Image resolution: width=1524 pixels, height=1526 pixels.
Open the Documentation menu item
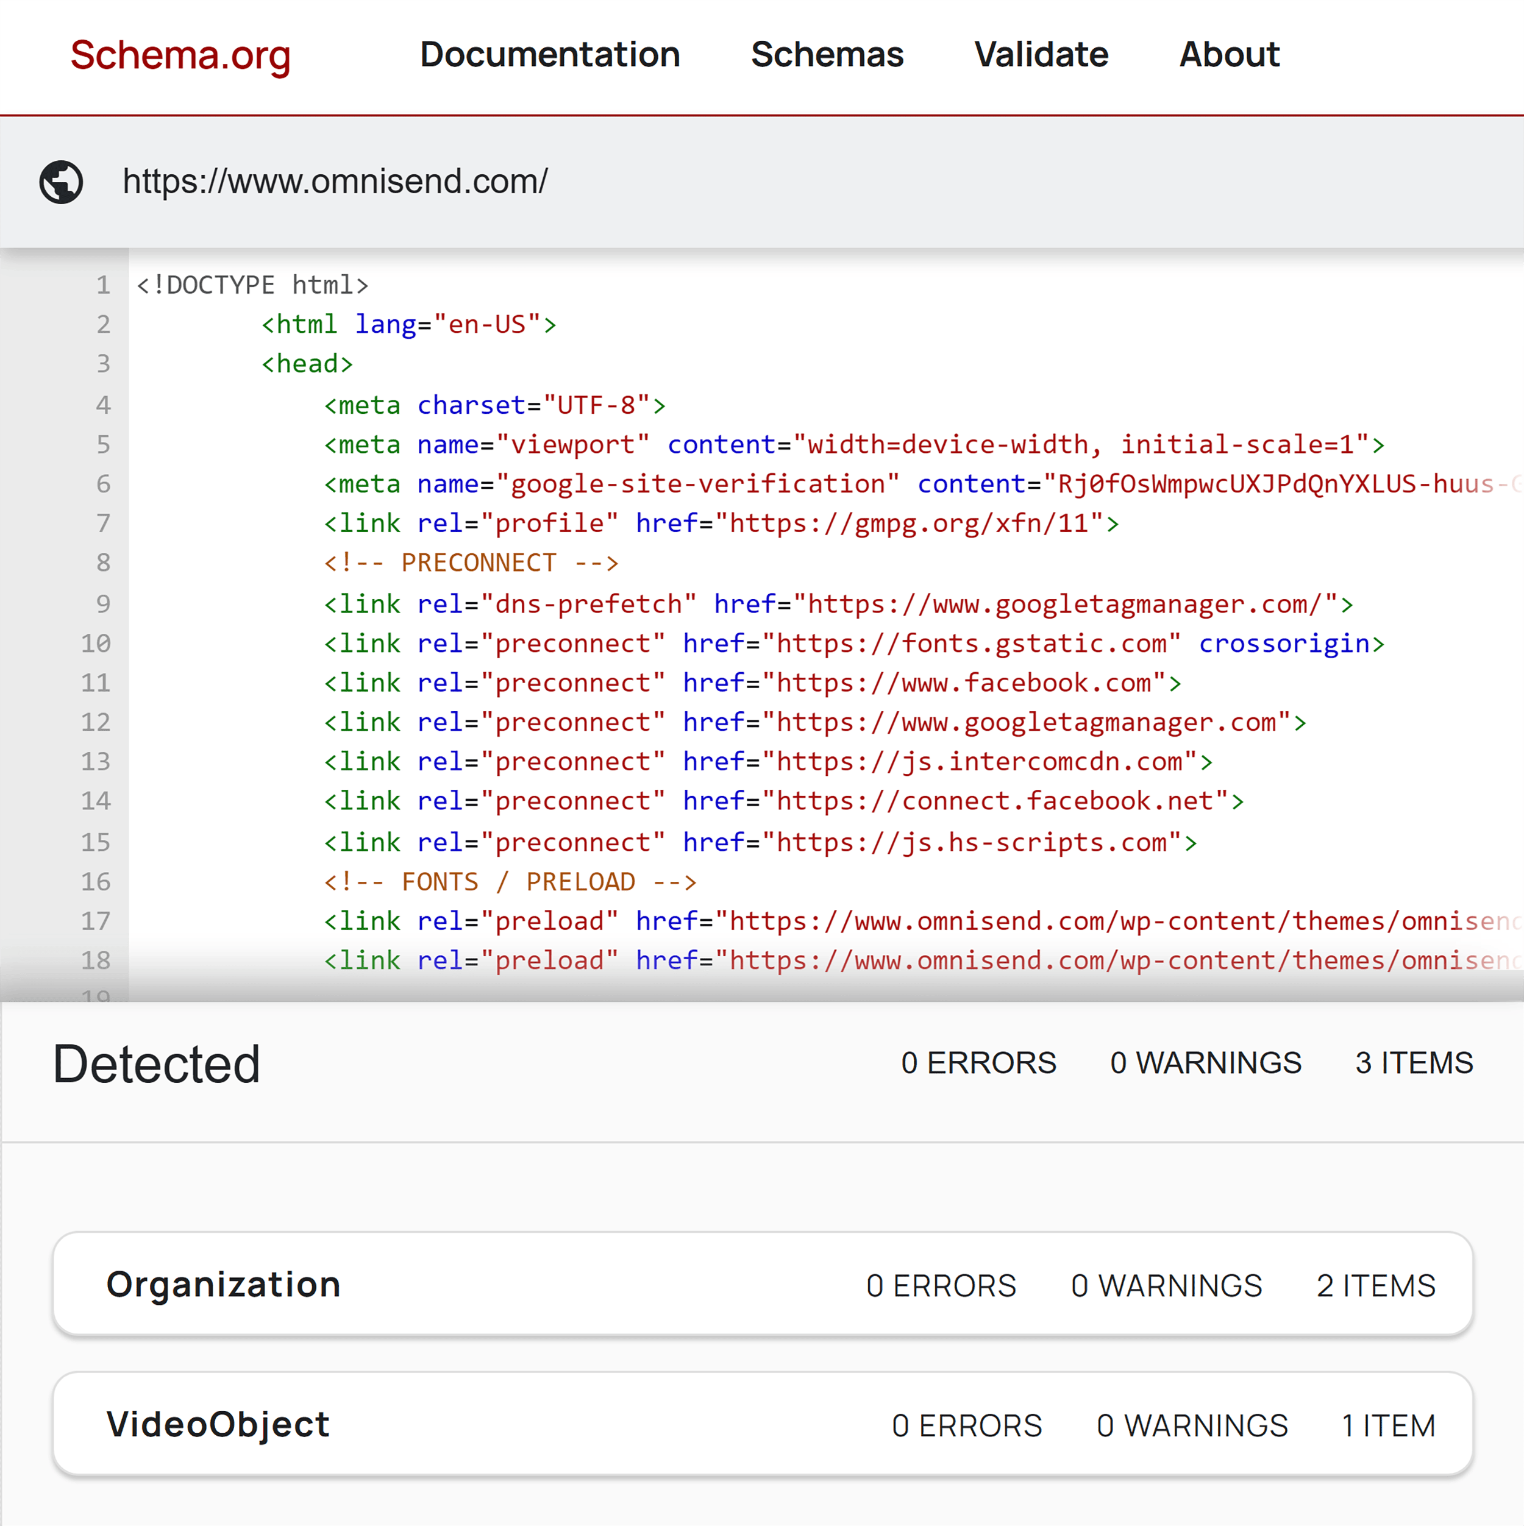tap(550, 55)
